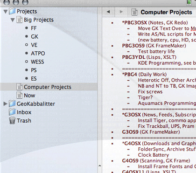The image size is (196, 173).
Task: Click the Now document icon
Action: tap(20, 95)
